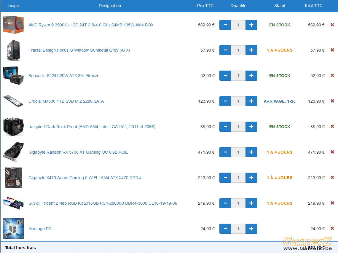
Task: Remove Gigabyte Radeon RX 5700 XT item
Action: [x=332, y=152]
